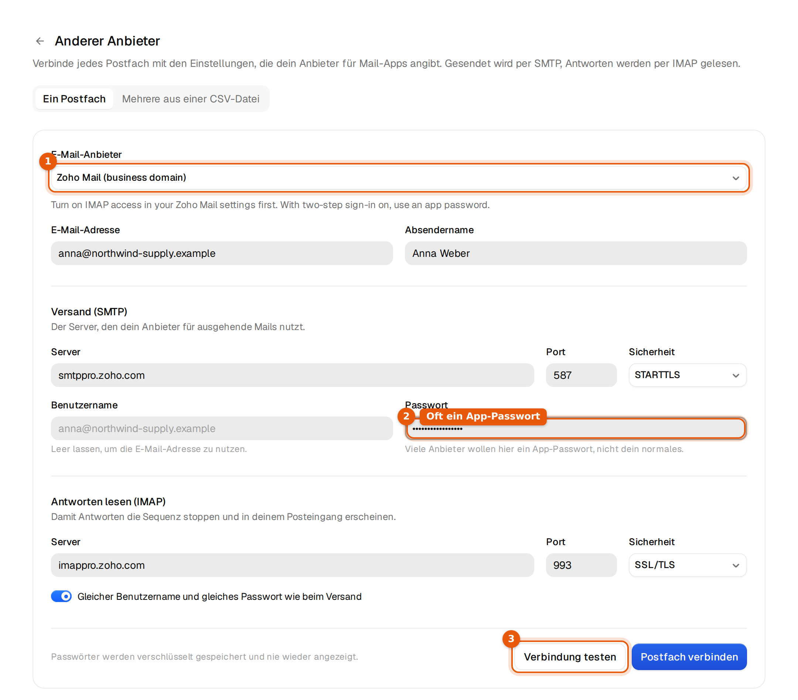Edit the SMTP server field smtppro.zoho.com
The height and width of the screenshot is (700, 798).
click(x=293, y=375)
